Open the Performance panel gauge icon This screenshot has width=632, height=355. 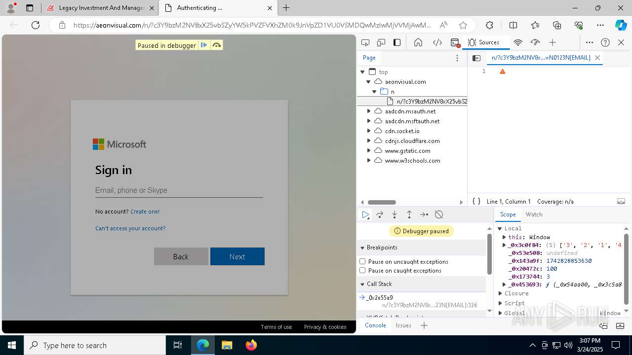[x=535, y=42]
